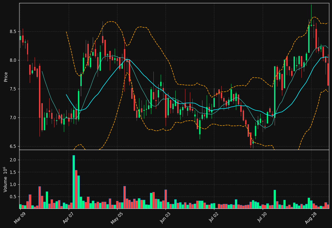The height and width of the screenshot is (228, 332).
Task: Click the 'Price' y-axis label
Action: click(6, 77)
